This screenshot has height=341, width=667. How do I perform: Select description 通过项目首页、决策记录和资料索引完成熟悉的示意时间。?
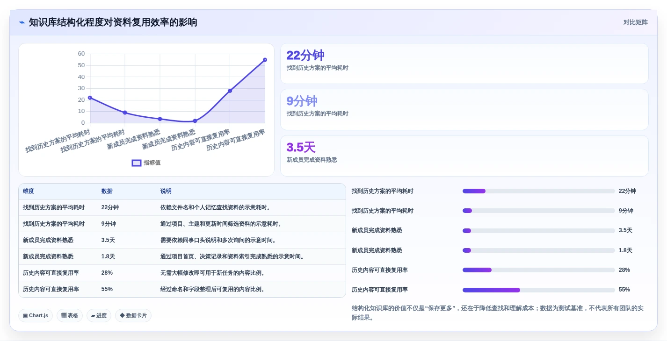click(x=233, y=256)
